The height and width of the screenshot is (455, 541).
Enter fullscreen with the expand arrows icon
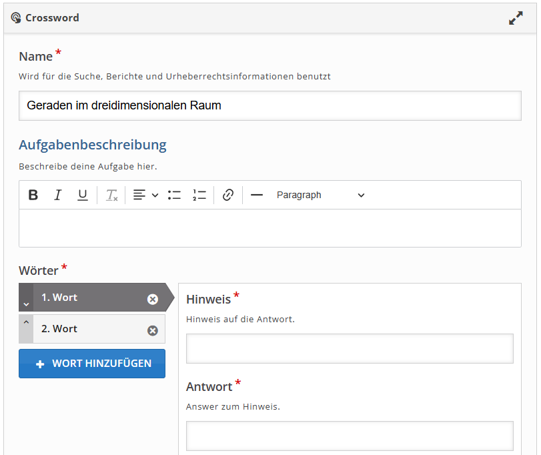pyautogui.click(x=516, y=19)
